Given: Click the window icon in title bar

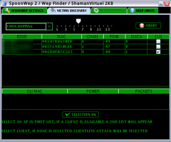Looking at the screenshot, I should (4, 3).
